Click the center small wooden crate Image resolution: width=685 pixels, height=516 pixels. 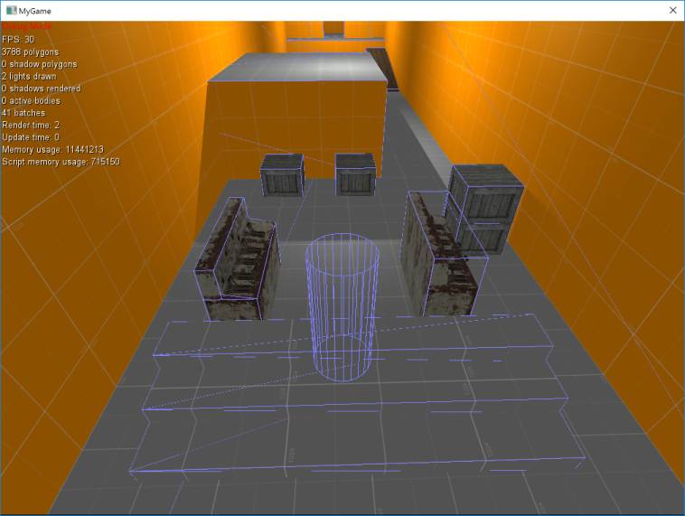354,174
